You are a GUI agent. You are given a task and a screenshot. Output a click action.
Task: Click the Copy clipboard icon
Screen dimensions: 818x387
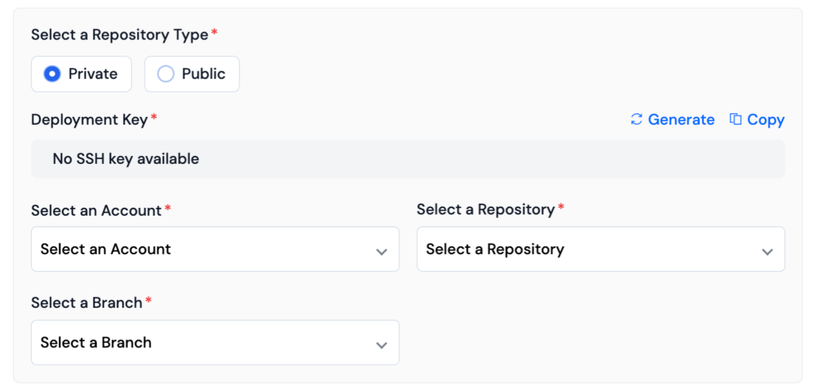coord(735,119)
